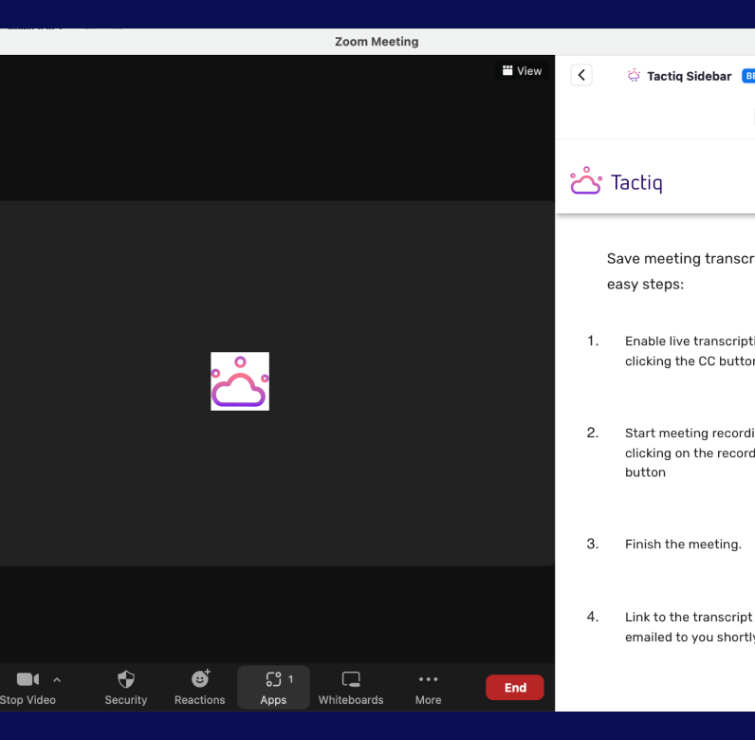
Task: Click the Tactiq cloud logo in the sidebar
Action: (586, 180)
